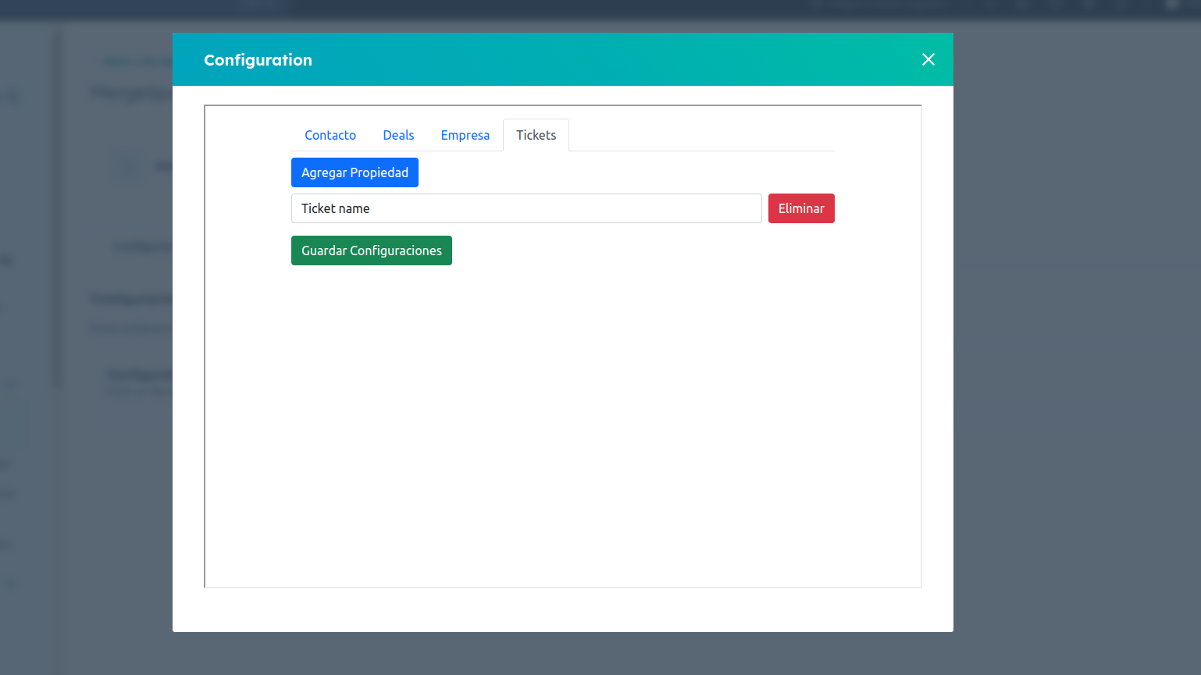
Task: Add a new property using the blue button
Action: point(355,172)
